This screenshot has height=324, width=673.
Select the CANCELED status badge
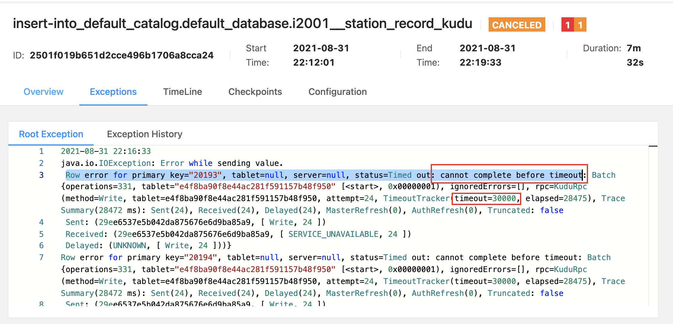tap(517, 25)
